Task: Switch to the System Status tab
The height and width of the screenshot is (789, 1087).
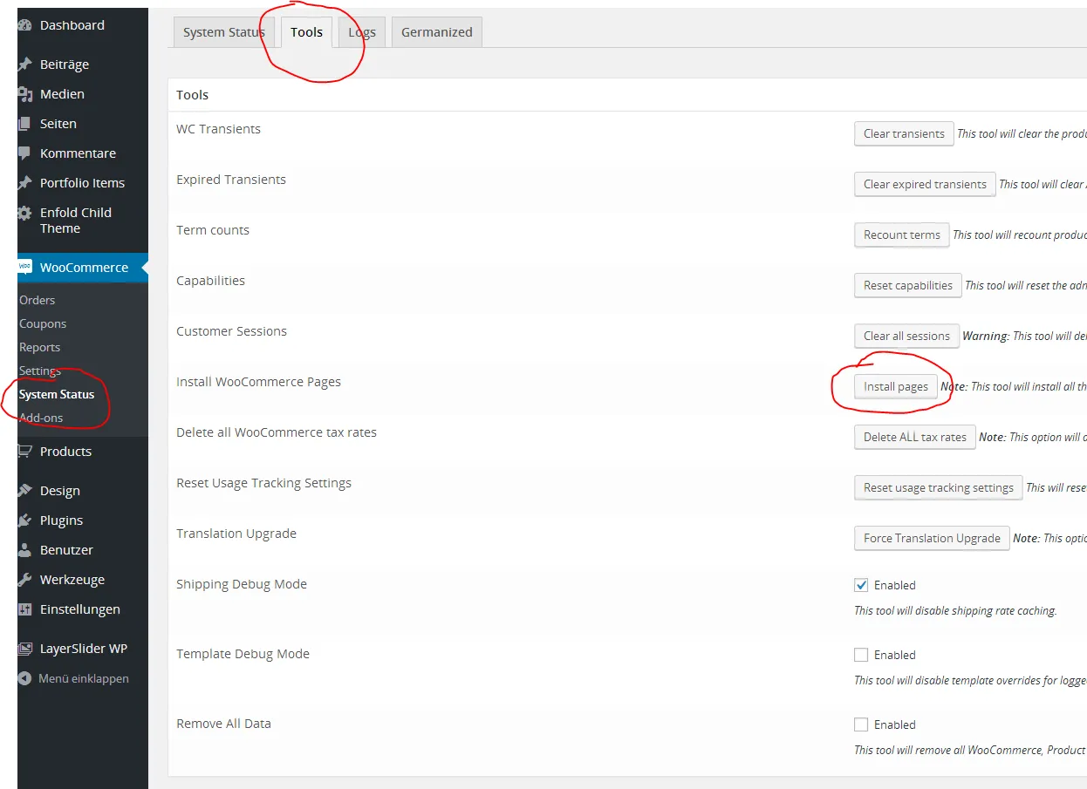Action: pos(223,32)
